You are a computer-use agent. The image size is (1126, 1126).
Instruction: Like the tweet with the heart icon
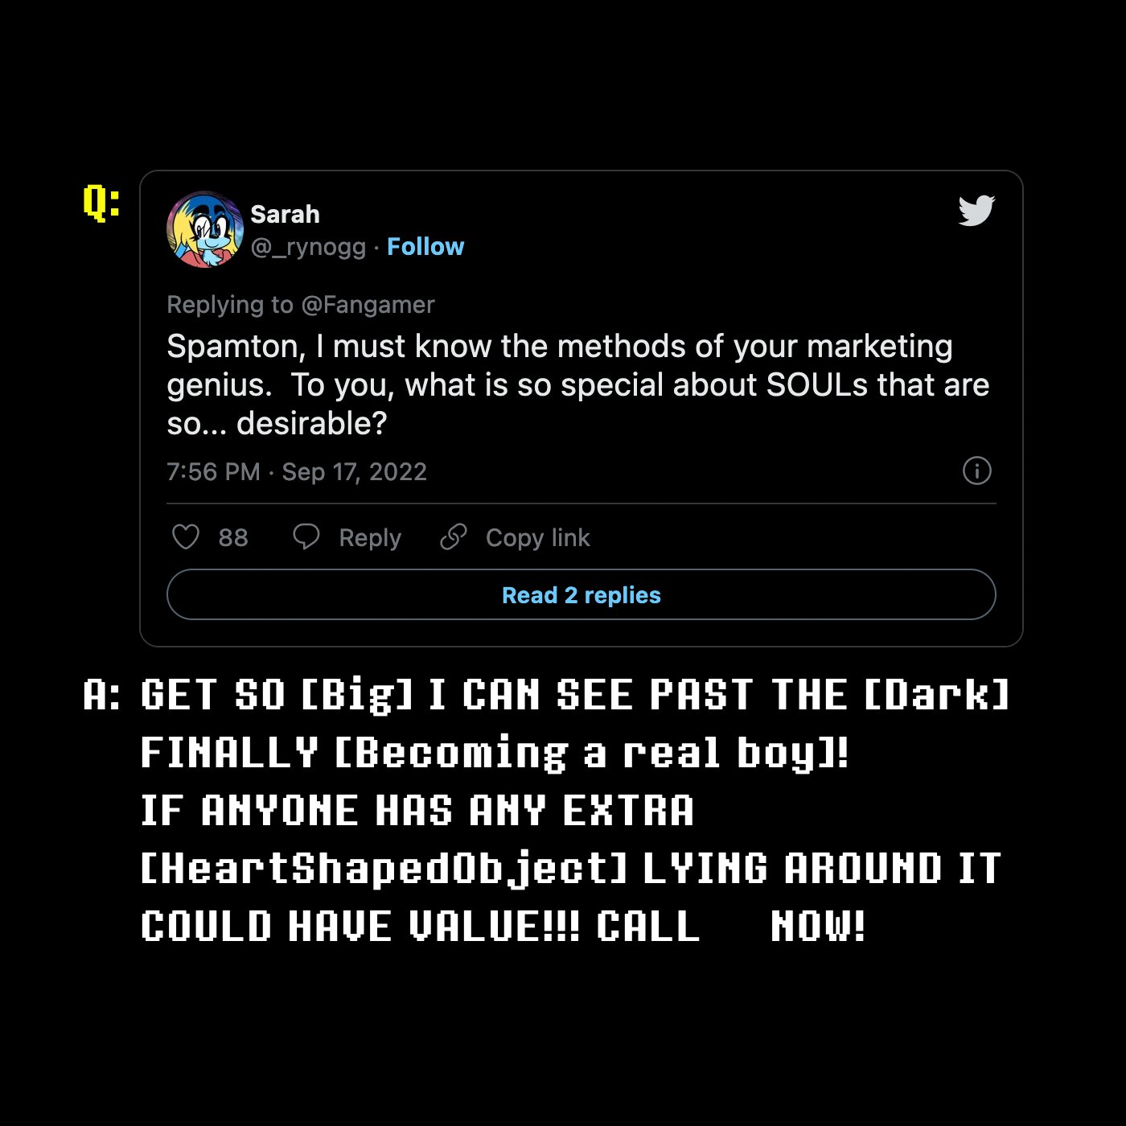click(x=186, y=537)
